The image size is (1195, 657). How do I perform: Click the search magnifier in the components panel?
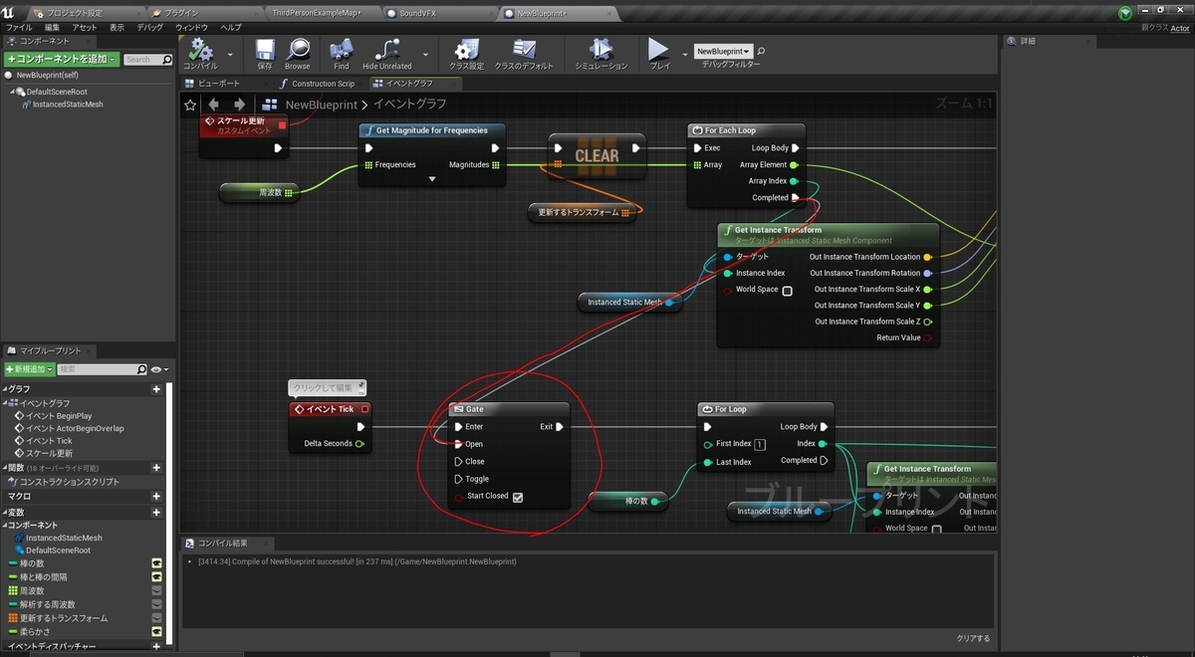click(166, 60)
